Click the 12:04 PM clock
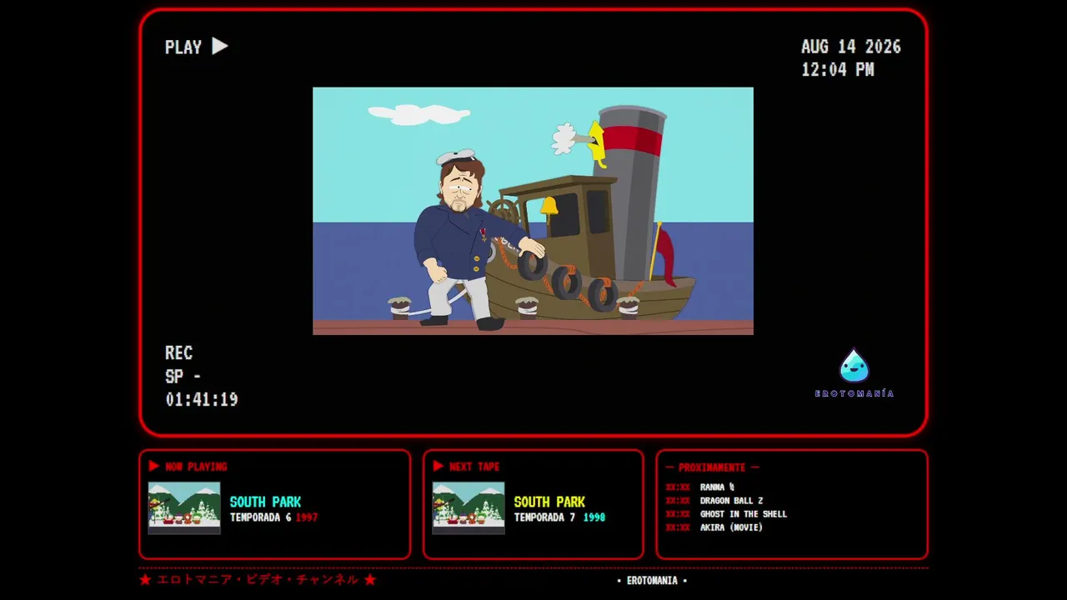1067x600 pixels. click(x=838, y=70)
